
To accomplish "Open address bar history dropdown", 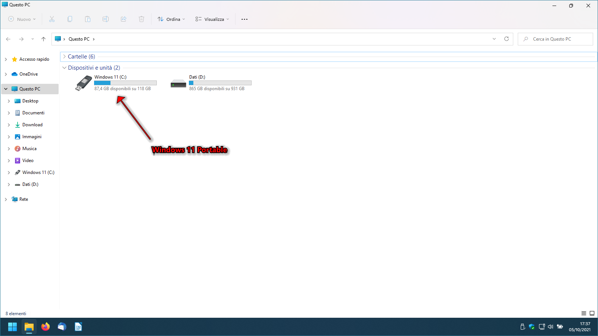I will (x=494, y=39).
